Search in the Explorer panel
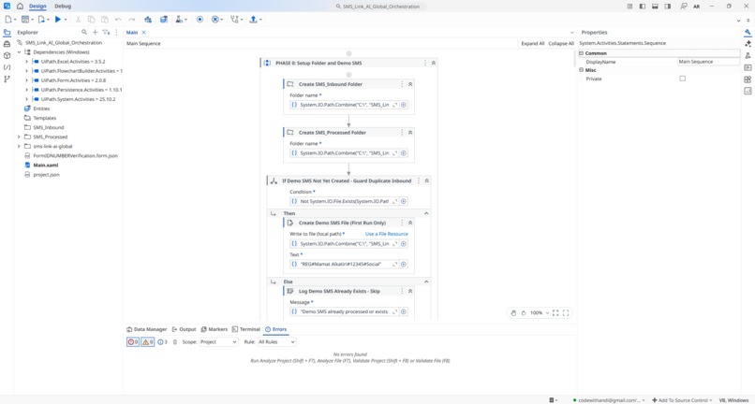This screenshot has height=404, width=755. coord(84,32)
